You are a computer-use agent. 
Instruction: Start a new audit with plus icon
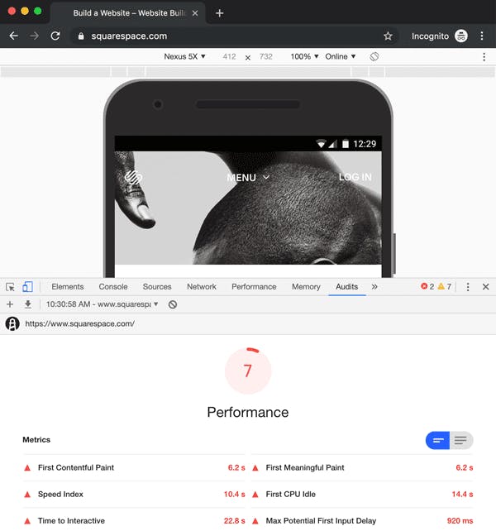point(11,304)
